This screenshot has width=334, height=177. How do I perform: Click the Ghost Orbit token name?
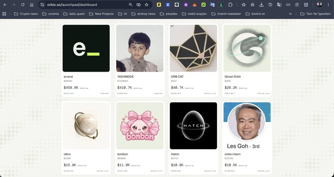pyautogui.click(x=233, y=76)
